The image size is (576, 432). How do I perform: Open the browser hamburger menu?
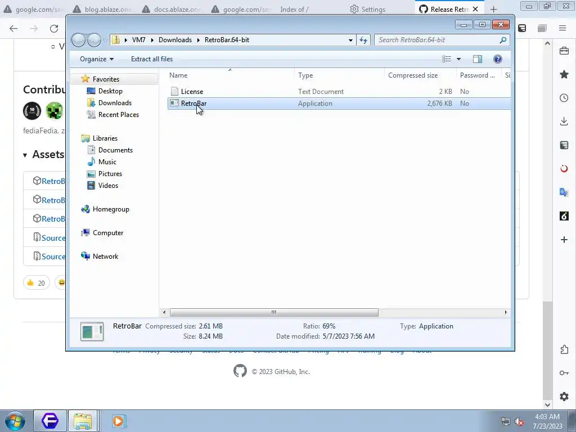[562, 28]
